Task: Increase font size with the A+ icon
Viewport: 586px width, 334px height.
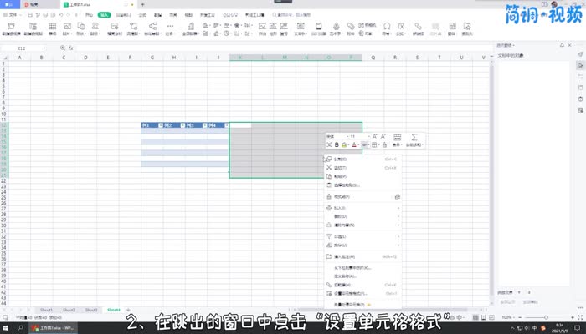Action: point(373,135)
